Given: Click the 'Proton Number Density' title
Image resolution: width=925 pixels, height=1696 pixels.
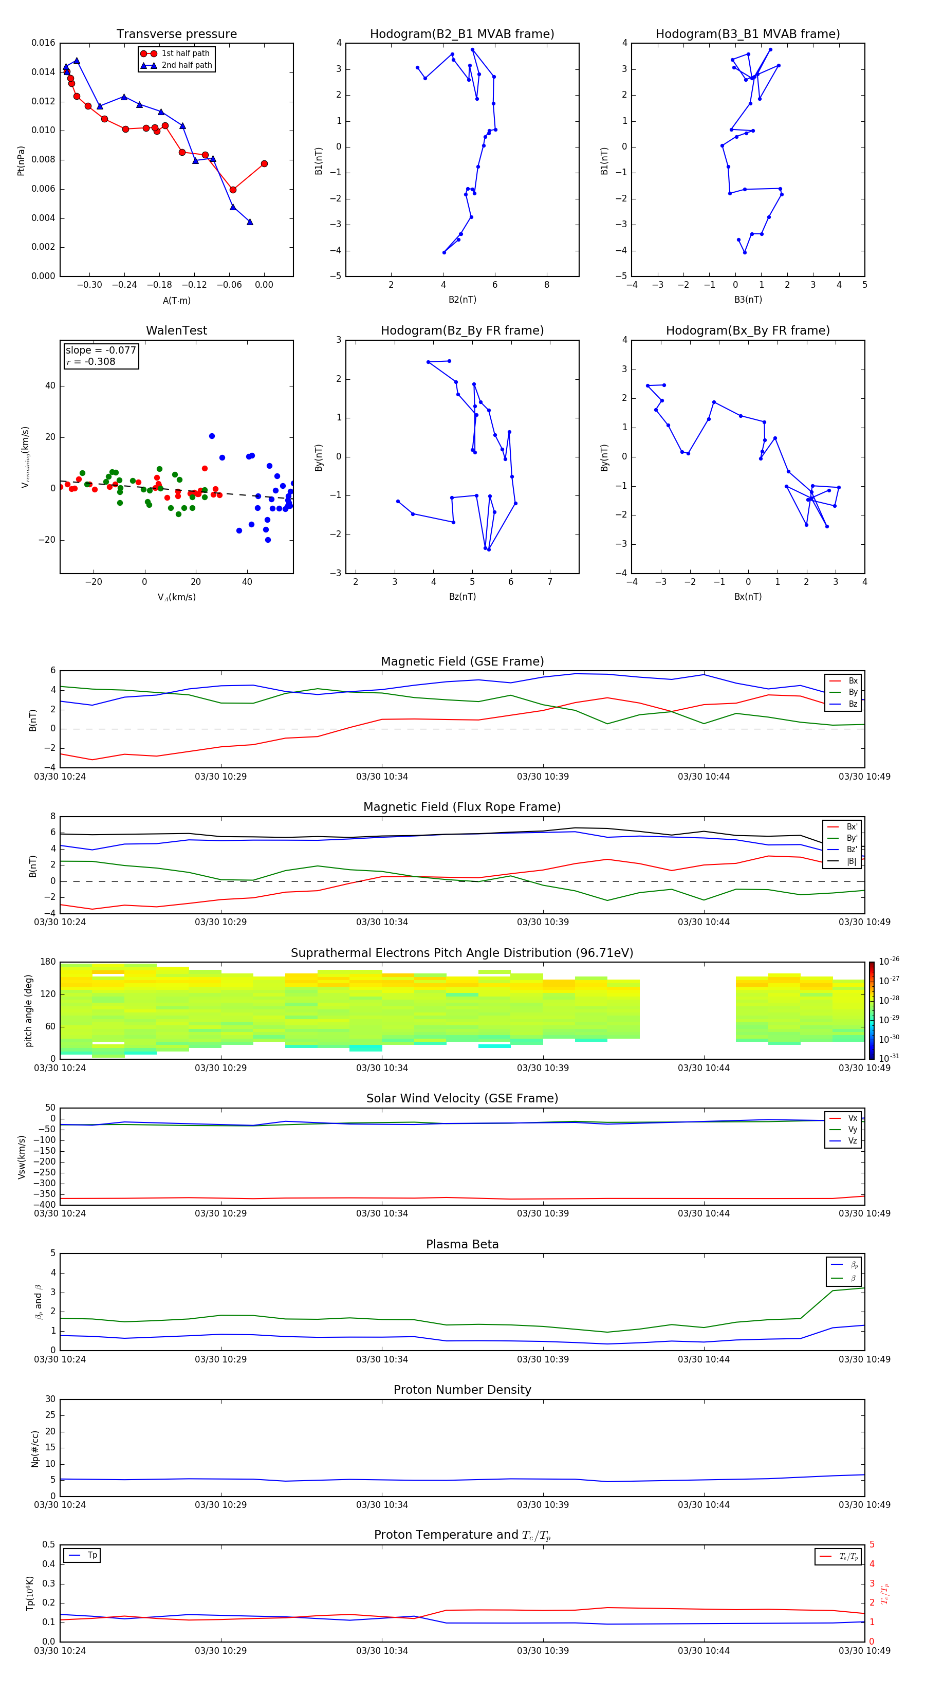Looking at the screenshot, I should pyautogui.click(x=462, y=1390).
